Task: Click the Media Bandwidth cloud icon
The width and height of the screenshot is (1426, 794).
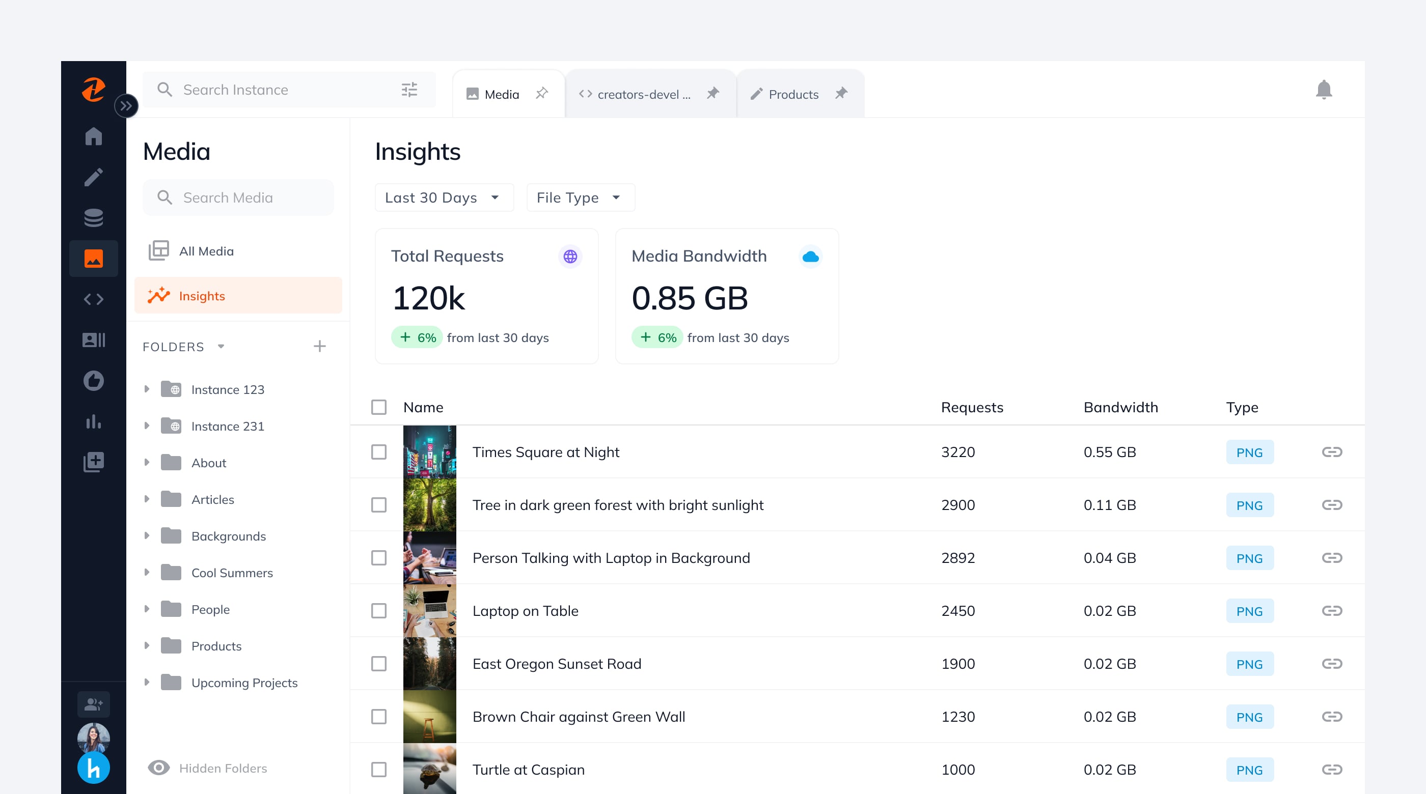Action: (x=810, y=257)
